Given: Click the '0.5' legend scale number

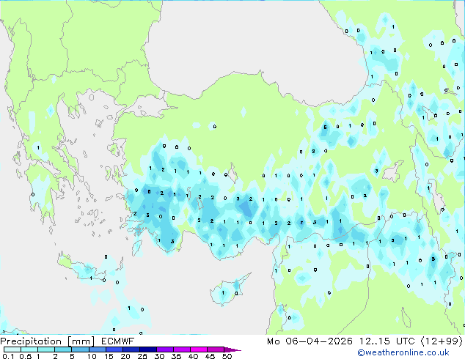Looking at the screenshot, I should [25, 356].
